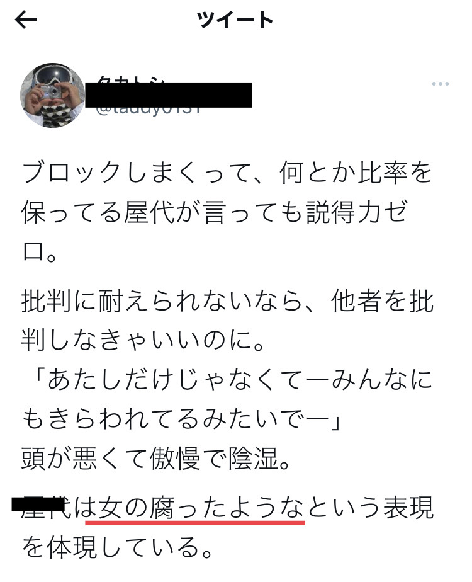Tap the small black box before は女の
472x582 pixels.
[38, 504]
